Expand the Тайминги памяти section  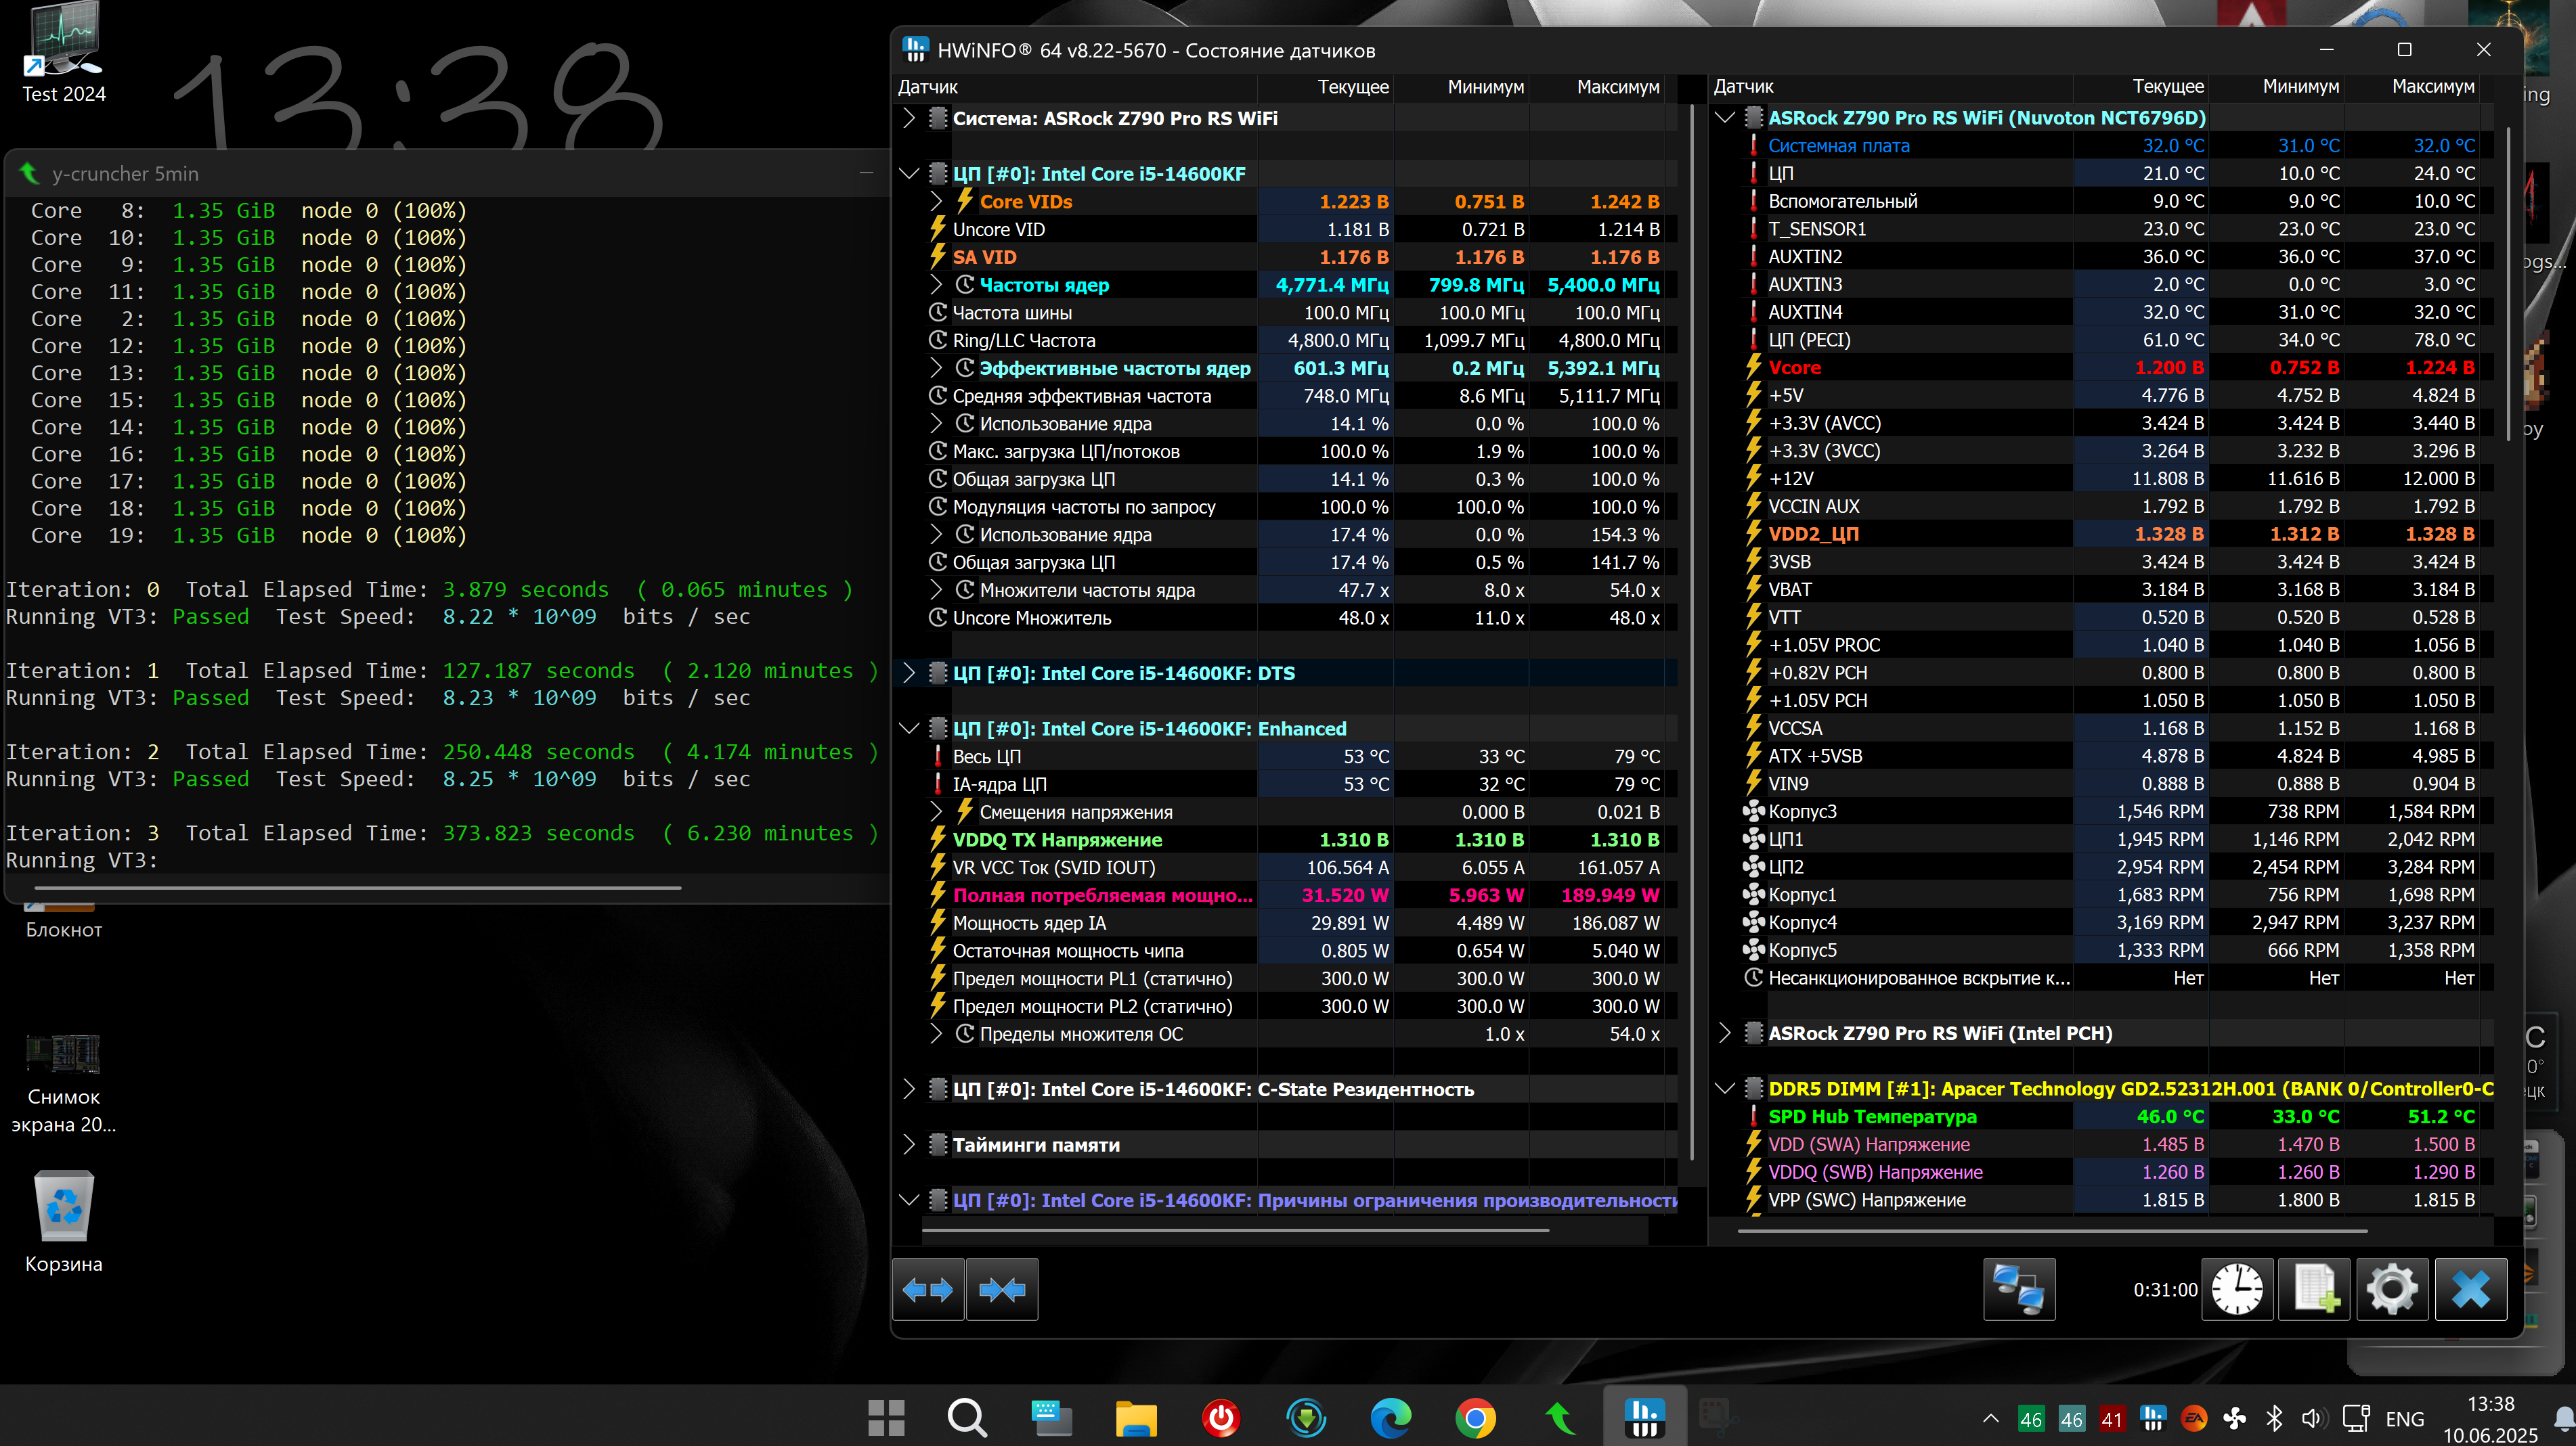click(908, 1145)
